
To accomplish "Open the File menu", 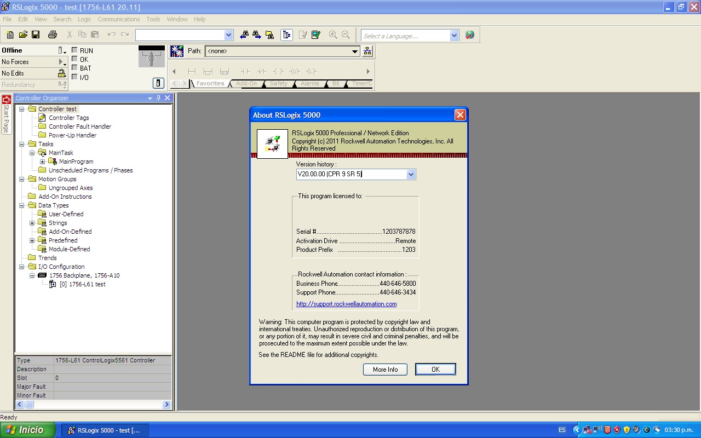I will point(7,19).
